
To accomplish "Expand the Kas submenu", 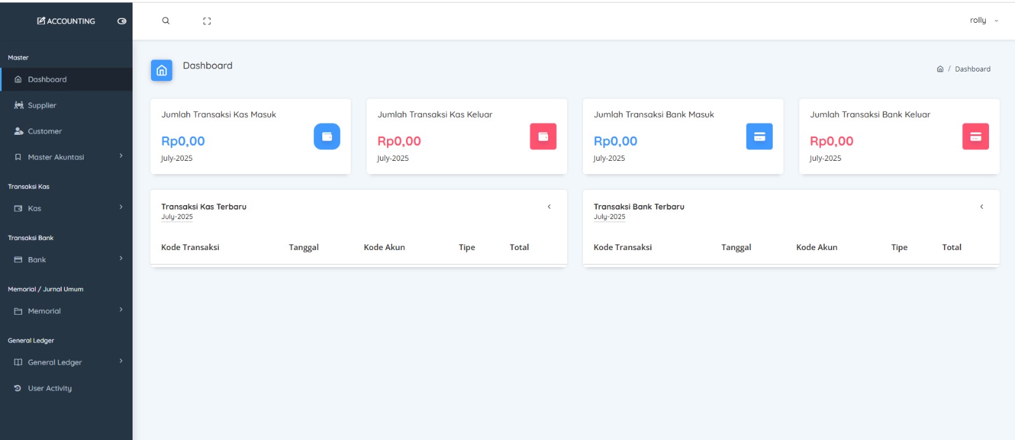I will pos(67,208).
